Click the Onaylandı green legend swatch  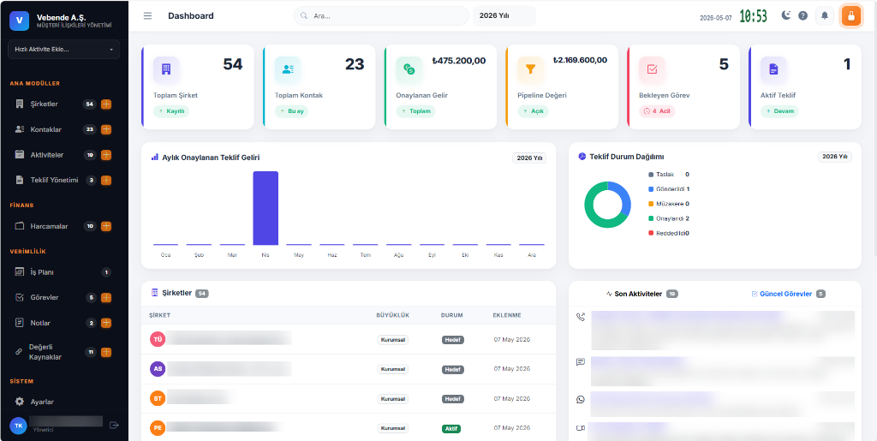651,218
